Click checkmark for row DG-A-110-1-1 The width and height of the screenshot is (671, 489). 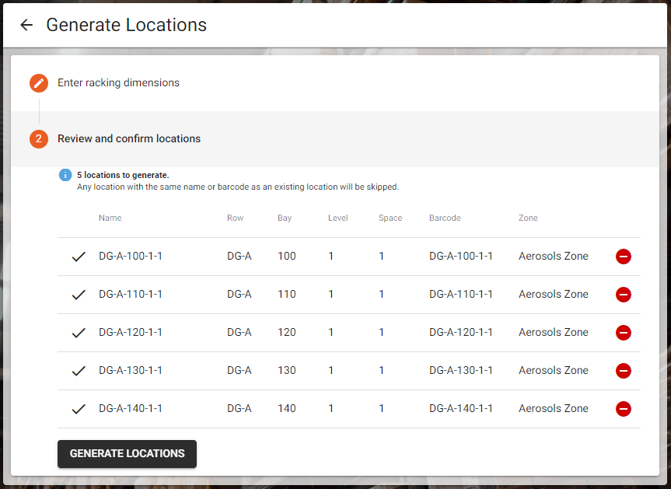click(x=79, y=295)
